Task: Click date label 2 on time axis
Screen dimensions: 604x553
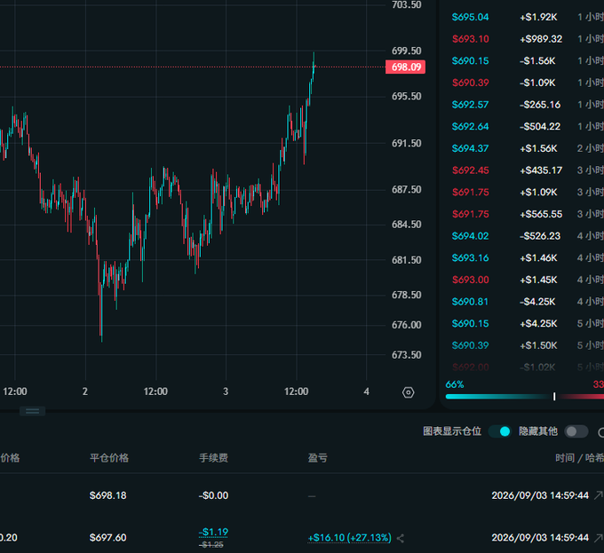Action: [85, 391]
